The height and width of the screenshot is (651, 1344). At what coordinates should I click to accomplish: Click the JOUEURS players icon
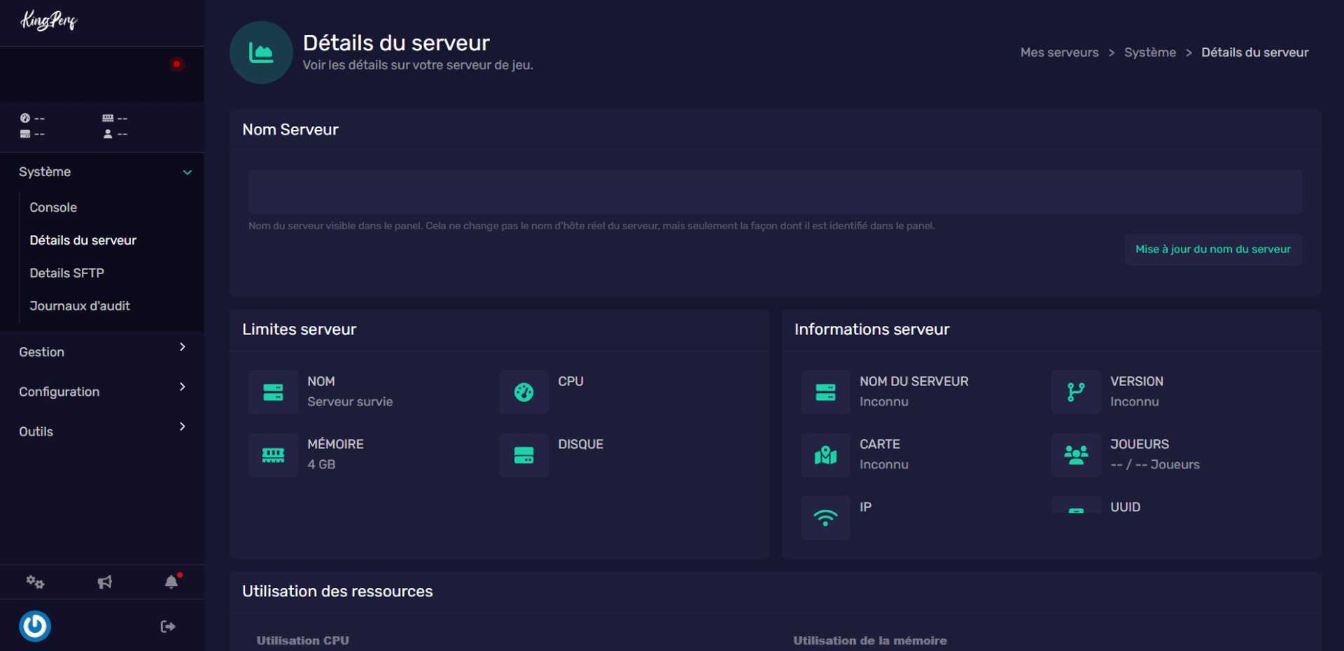pyautogui.click(x=1076, y=455)
